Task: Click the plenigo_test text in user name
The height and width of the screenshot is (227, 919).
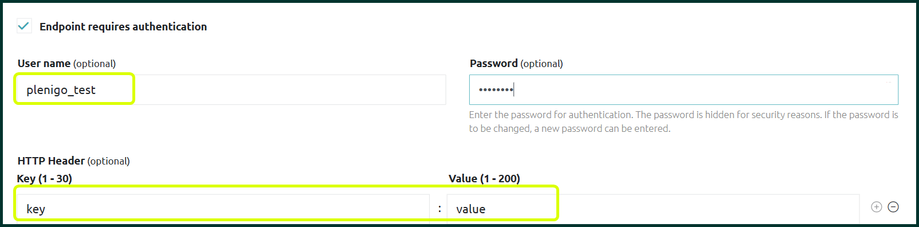Action: pos(61,90)
